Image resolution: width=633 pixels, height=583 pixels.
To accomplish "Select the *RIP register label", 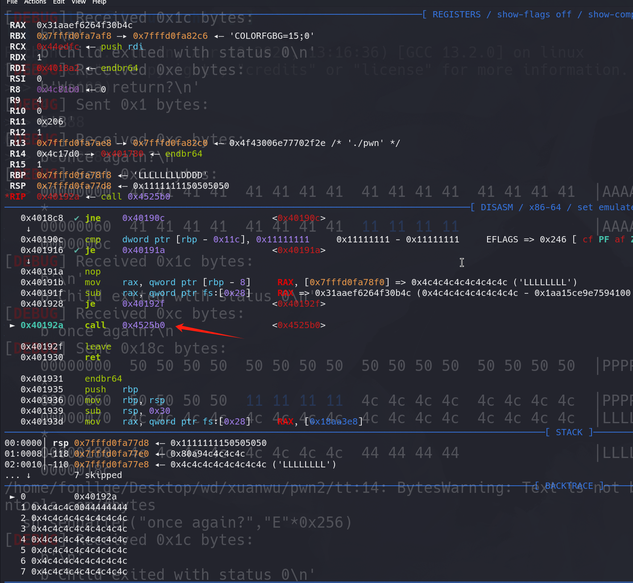I will [x=15, y=196].
